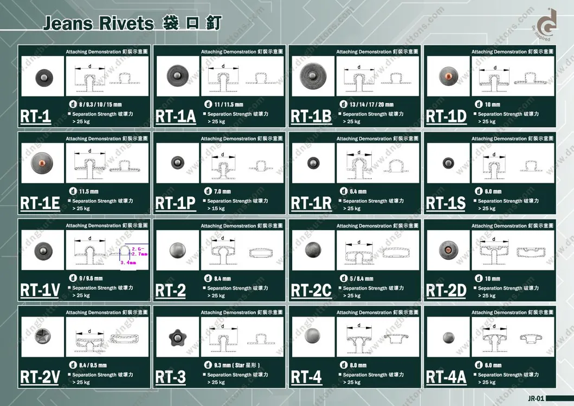Image resolution: width=574 pixels, height=406 pixels.
Task: Click the RT-2D attaching demonstration diagram
Action: pos(512,250)
